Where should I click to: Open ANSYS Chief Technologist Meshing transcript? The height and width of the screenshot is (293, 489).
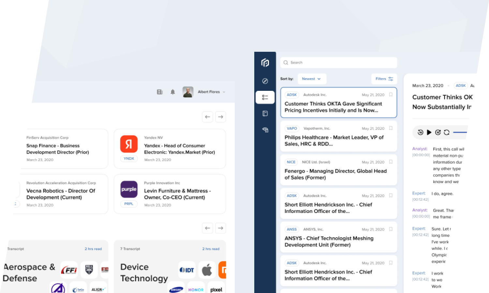pos(339,237)
